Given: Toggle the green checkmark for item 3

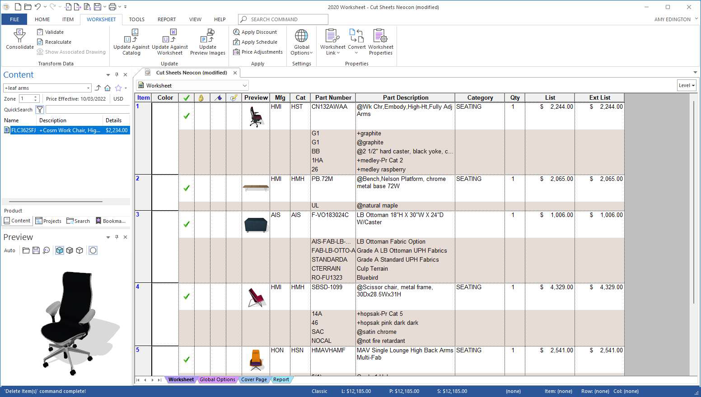Looking at the screenshot, I should pyautogui.click(x=187, y=224).
